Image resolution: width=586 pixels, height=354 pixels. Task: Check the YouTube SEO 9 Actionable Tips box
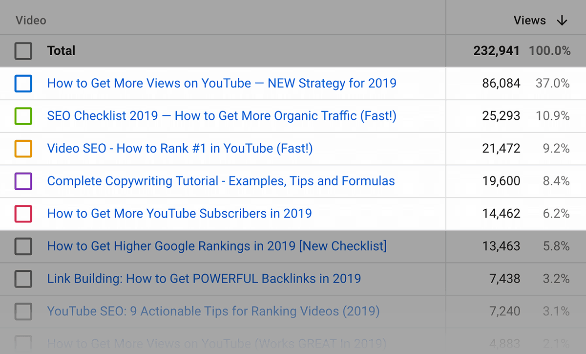[23, 311]
